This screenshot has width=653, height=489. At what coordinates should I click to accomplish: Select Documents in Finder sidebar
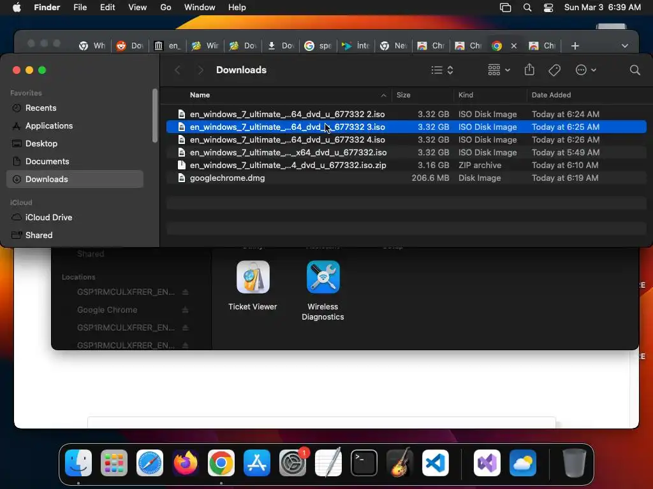75,161
